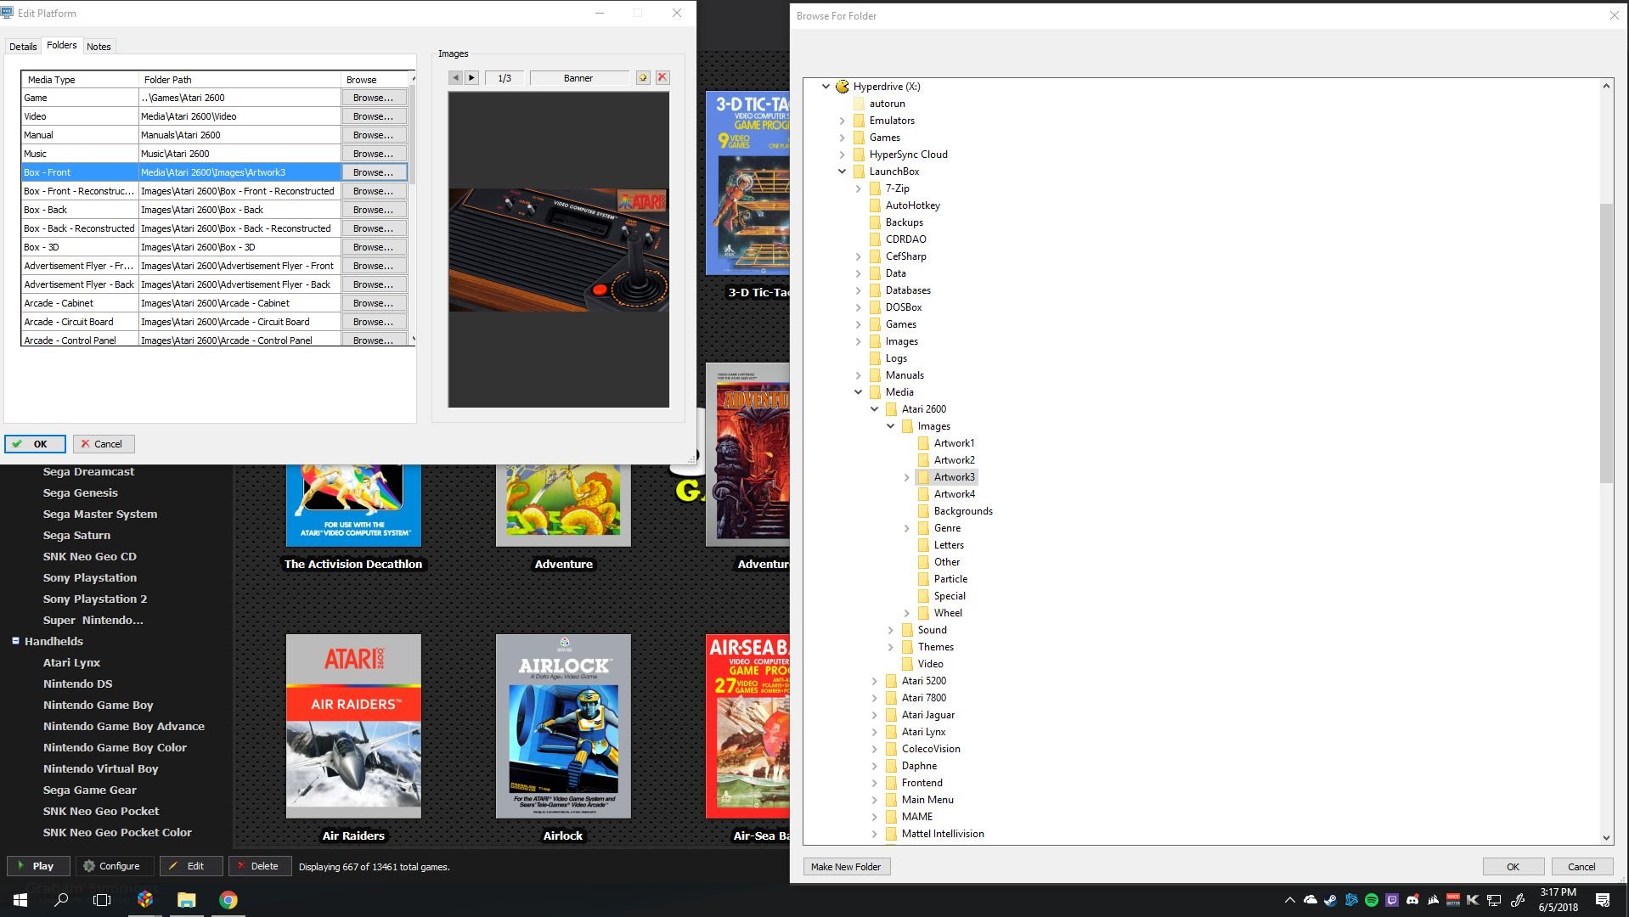Open Windows Start menu
1629x917 pixels.
click(x=20, y=900)
